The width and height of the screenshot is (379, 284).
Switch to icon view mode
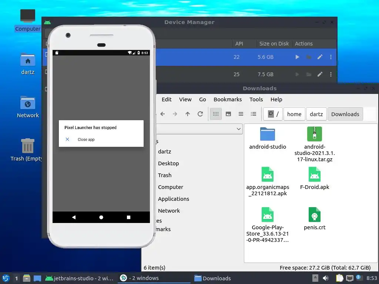click(216, 114)
